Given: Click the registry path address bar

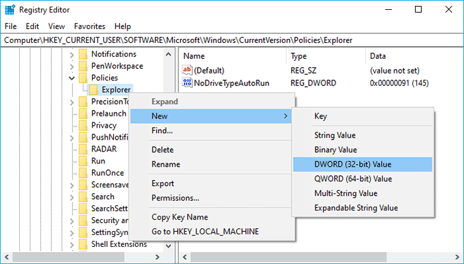Looking at the screenshot, I should (x=232, y=40).
